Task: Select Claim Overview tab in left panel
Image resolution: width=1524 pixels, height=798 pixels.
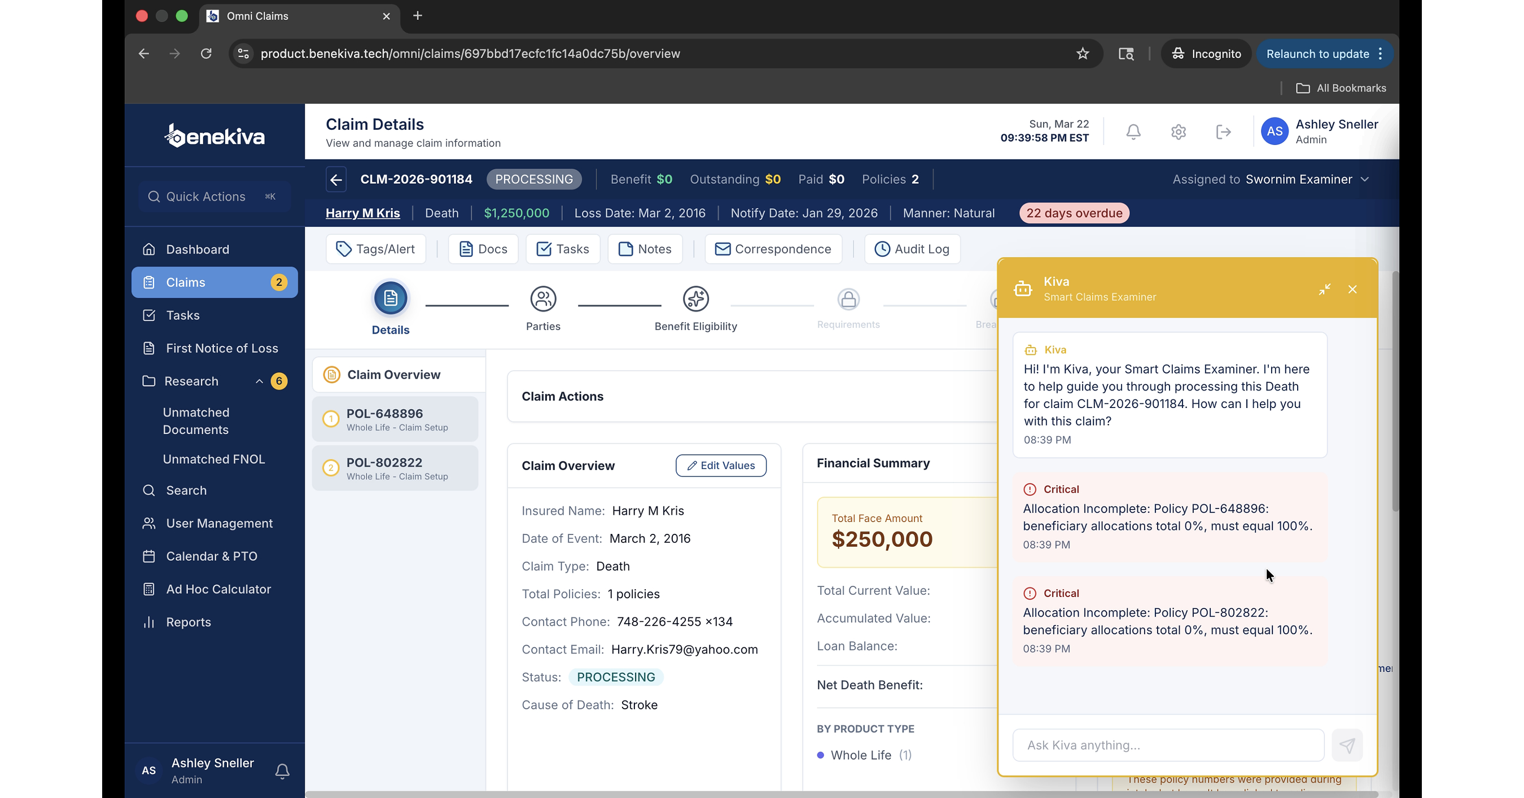Action: click(x=398, y=375)
